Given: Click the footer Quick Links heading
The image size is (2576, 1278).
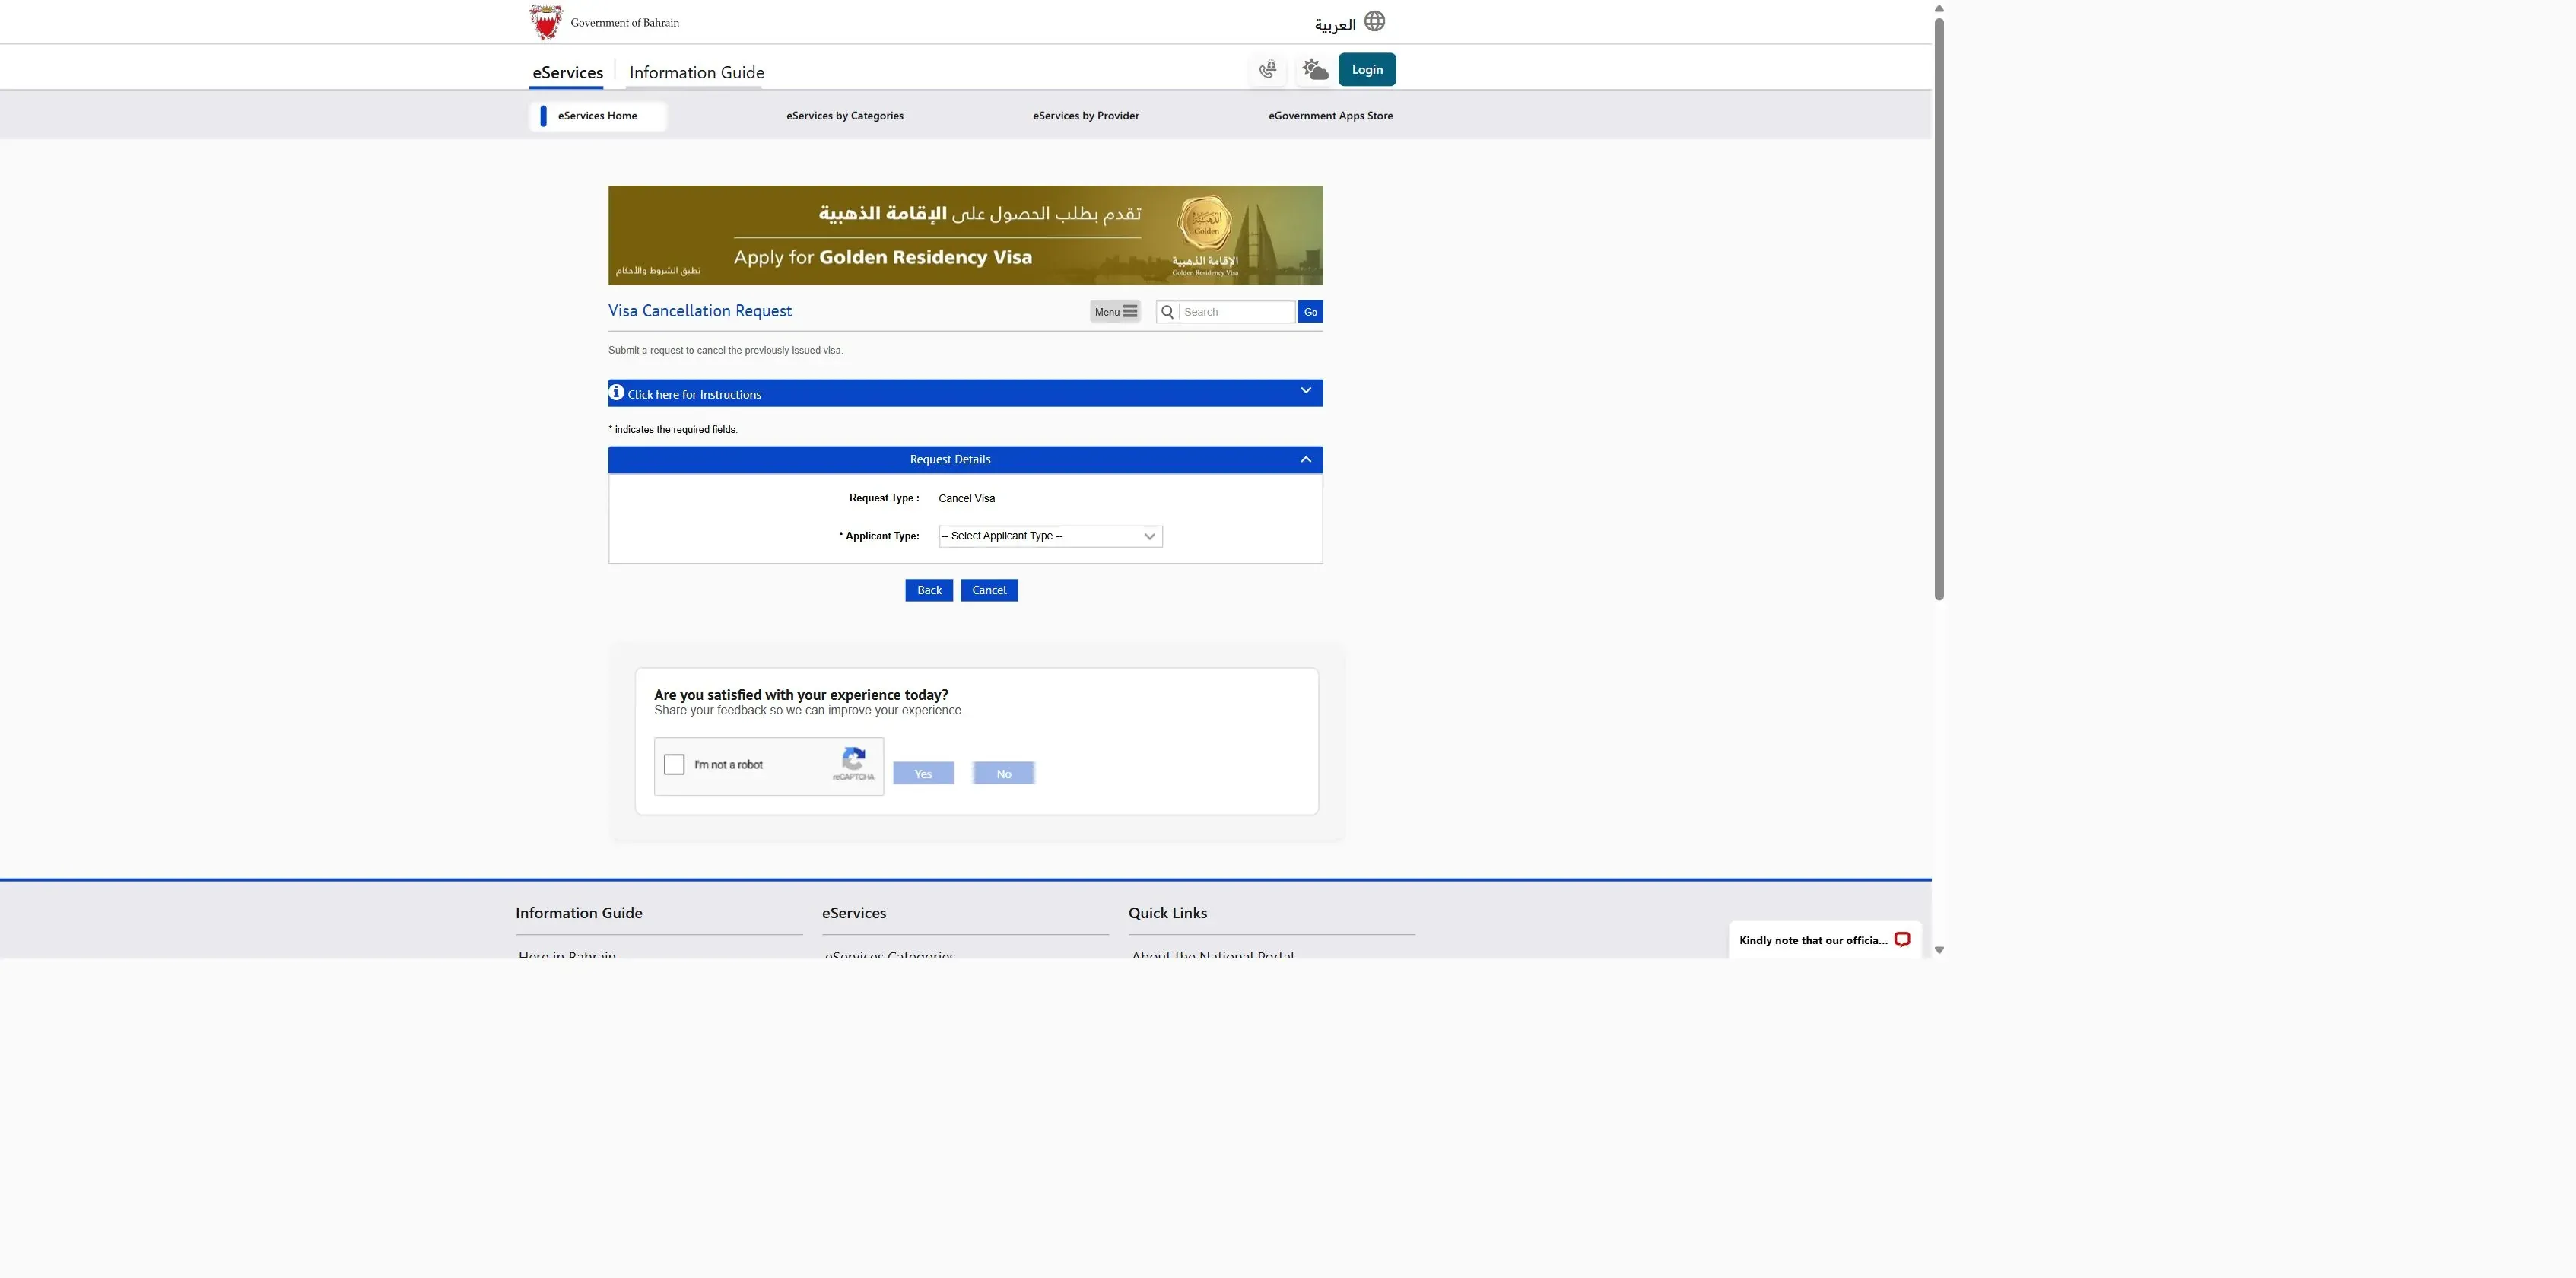Looking at the screenshot, I should (x=1168, y=913).
